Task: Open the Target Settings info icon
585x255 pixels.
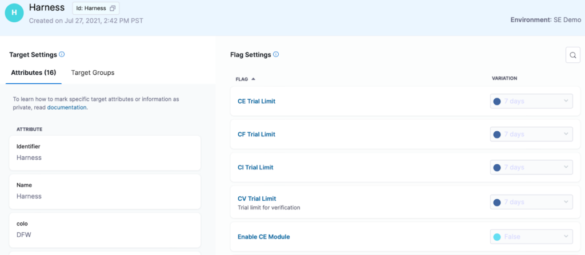Action: pos(62,54)
